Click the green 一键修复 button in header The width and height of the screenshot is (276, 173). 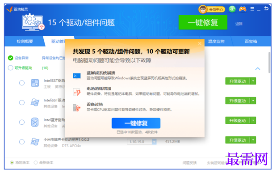[x=203, y=22]
